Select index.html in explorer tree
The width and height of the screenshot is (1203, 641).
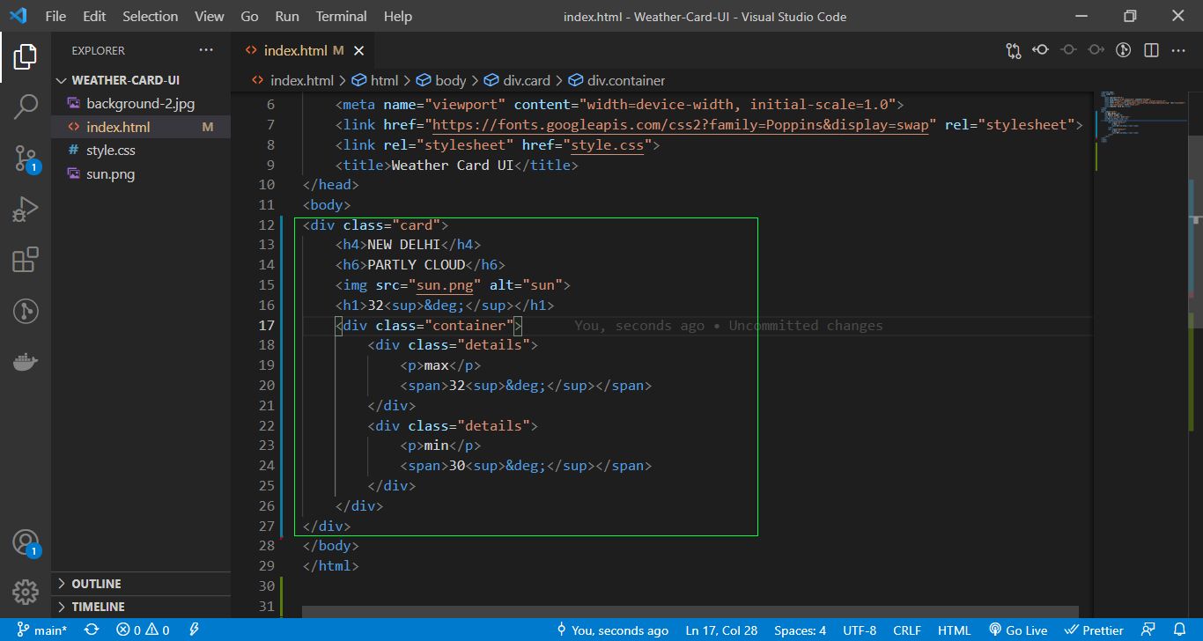(141, 127)
